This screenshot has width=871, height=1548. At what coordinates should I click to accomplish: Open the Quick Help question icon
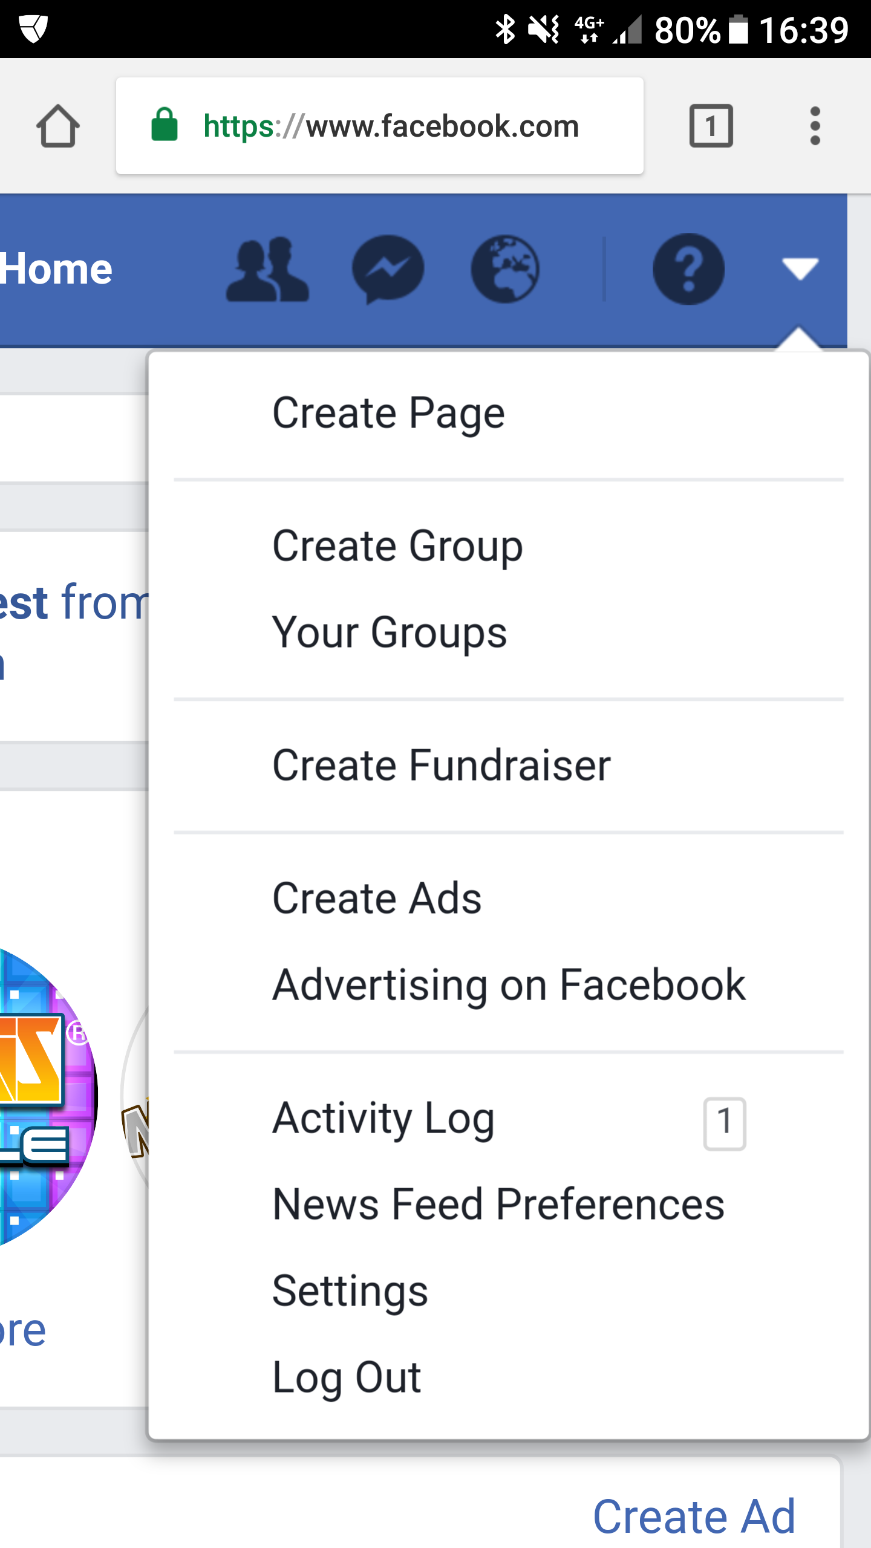coord(688,269)
